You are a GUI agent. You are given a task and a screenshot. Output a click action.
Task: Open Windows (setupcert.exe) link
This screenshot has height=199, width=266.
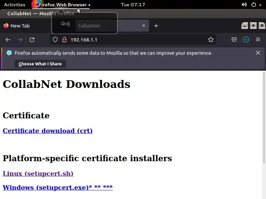tap(58, 187)
